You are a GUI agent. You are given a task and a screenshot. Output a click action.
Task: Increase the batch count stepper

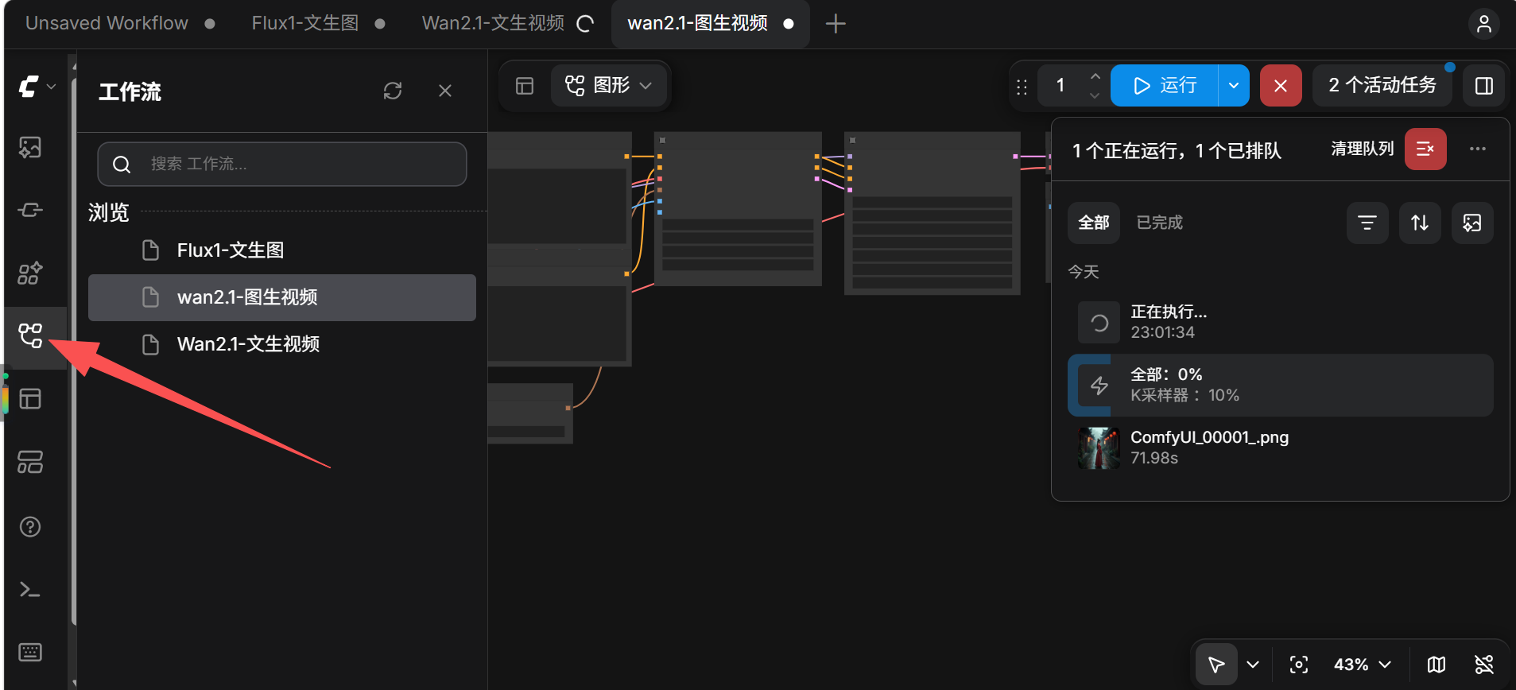[1095, 76]
